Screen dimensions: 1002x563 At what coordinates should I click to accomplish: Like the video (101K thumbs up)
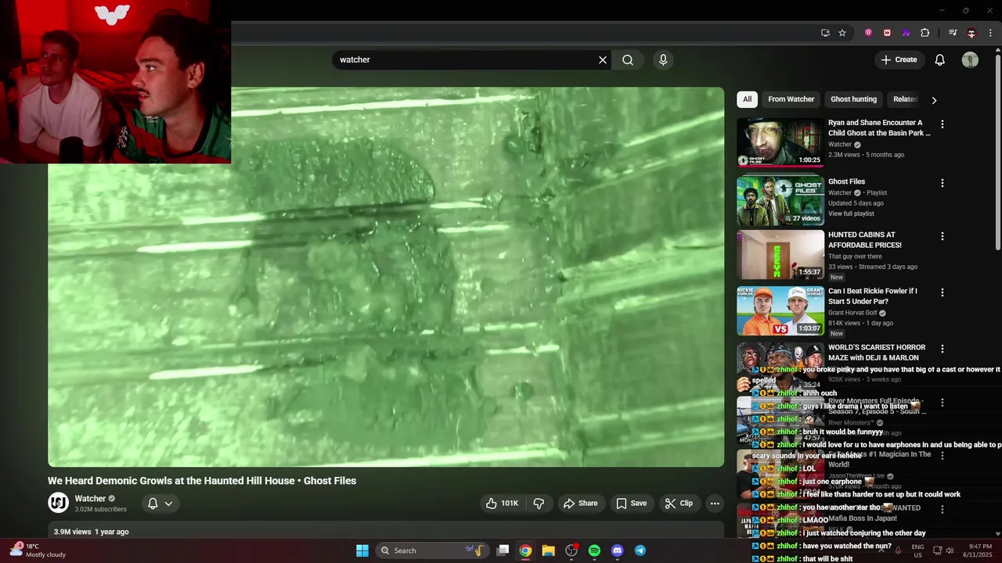502,504
